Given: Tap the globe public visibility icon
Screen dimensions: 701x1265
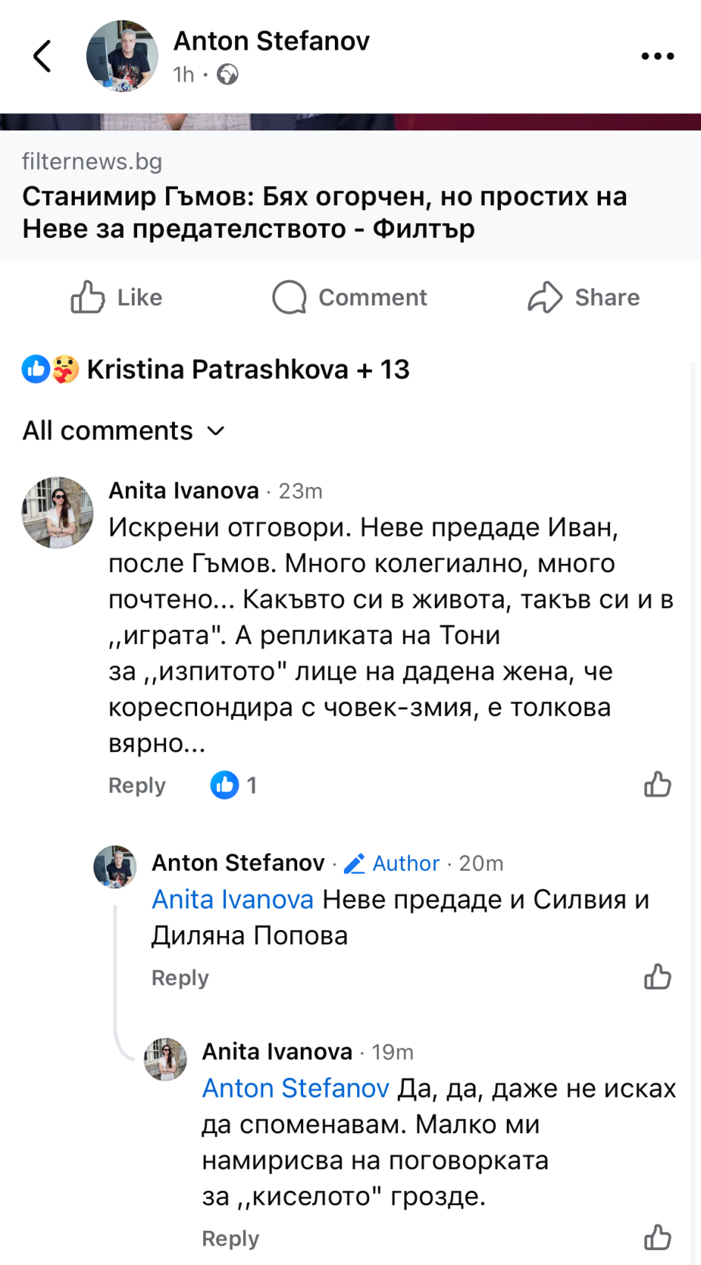Looking at the screenshot, I should (227, 75).
